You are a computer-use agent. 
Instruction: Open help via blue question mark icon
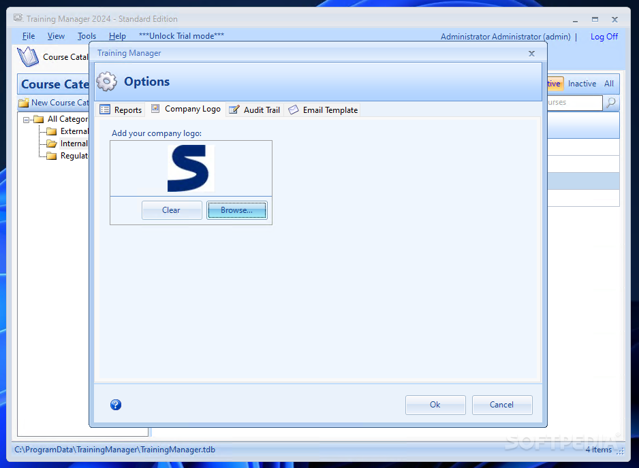click(116, 405)
